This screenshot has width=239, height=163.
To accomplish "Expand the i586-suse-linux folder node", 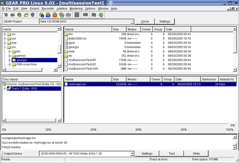I will pyautogui.click(x=10, y=64).
